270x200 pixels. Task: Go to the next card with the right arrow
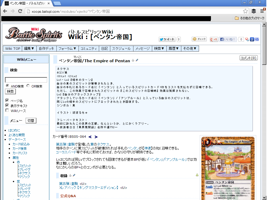coord(96,137)
